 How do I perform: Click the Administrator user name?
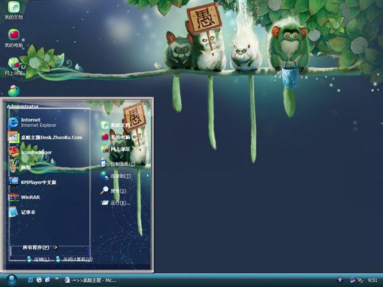pyautogui.click(x=23, y=106)
